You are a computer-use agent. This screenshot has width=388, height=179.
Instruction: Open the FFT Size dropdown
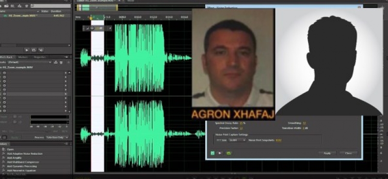click(x=237, y=140)
